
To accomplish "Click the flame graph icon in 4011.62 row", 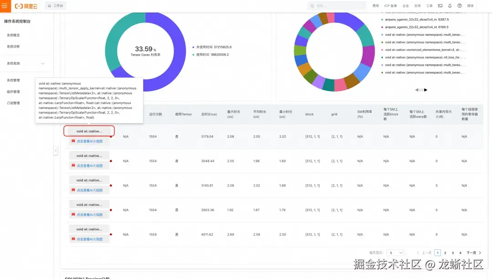I will click(x=73, y=239).
